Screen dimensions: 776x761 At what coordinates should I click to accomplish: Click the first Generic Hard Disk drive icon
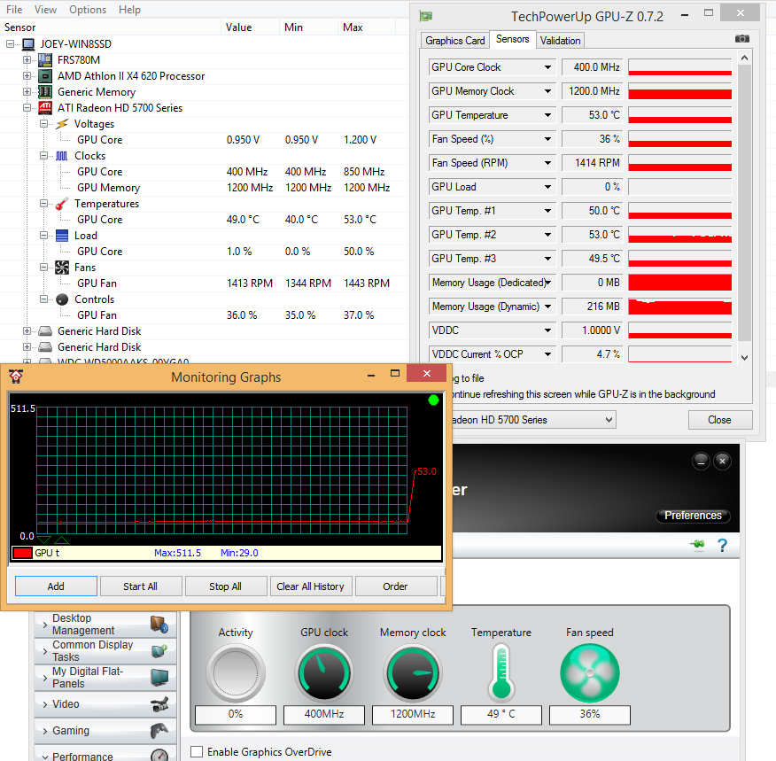click(45, 331)
